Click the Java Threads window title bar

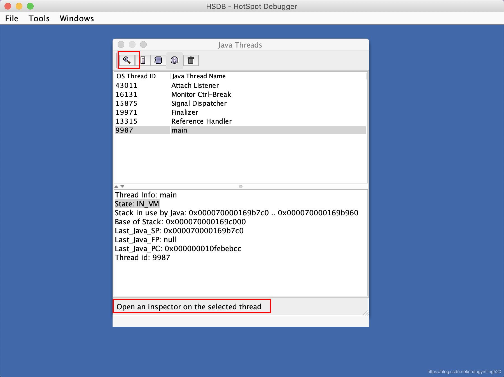(x=241, y=45)
